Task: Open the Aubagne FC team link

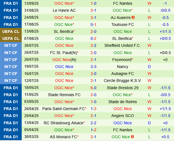Action: 123,74
